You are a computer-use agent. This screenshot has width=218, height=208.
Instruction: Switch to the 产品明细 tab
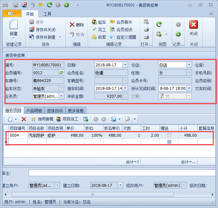point(34,110)
